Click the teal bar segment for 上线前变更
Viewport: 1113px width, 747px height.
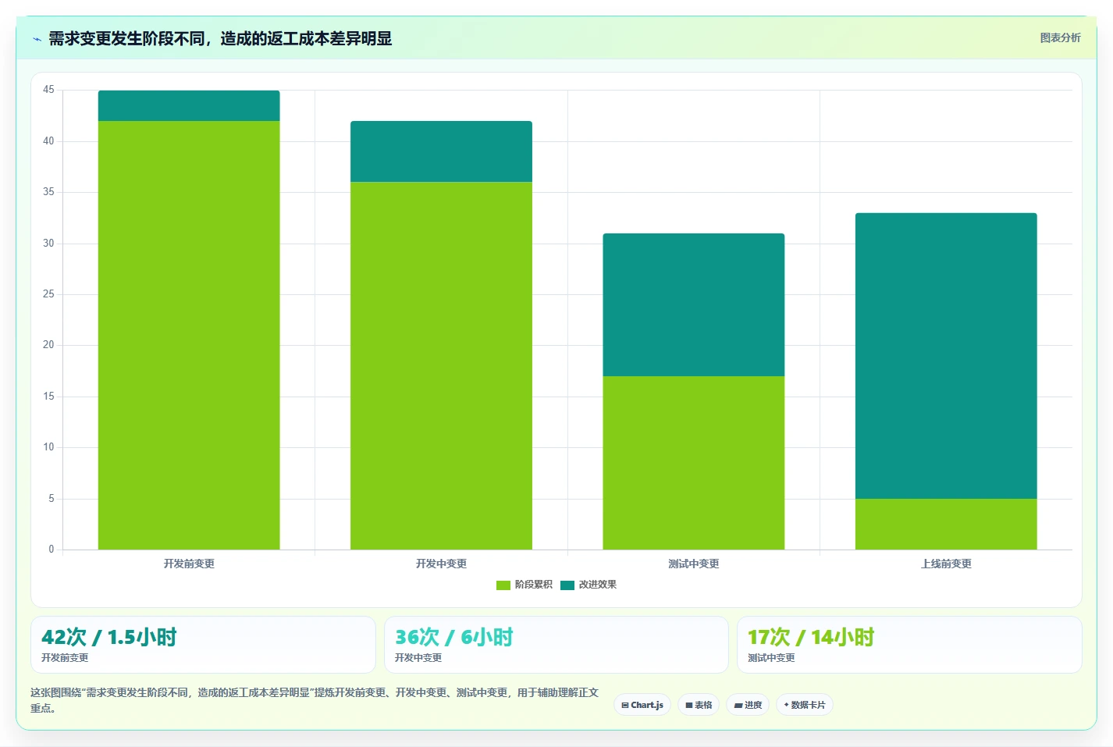click(x=946, y=356)
